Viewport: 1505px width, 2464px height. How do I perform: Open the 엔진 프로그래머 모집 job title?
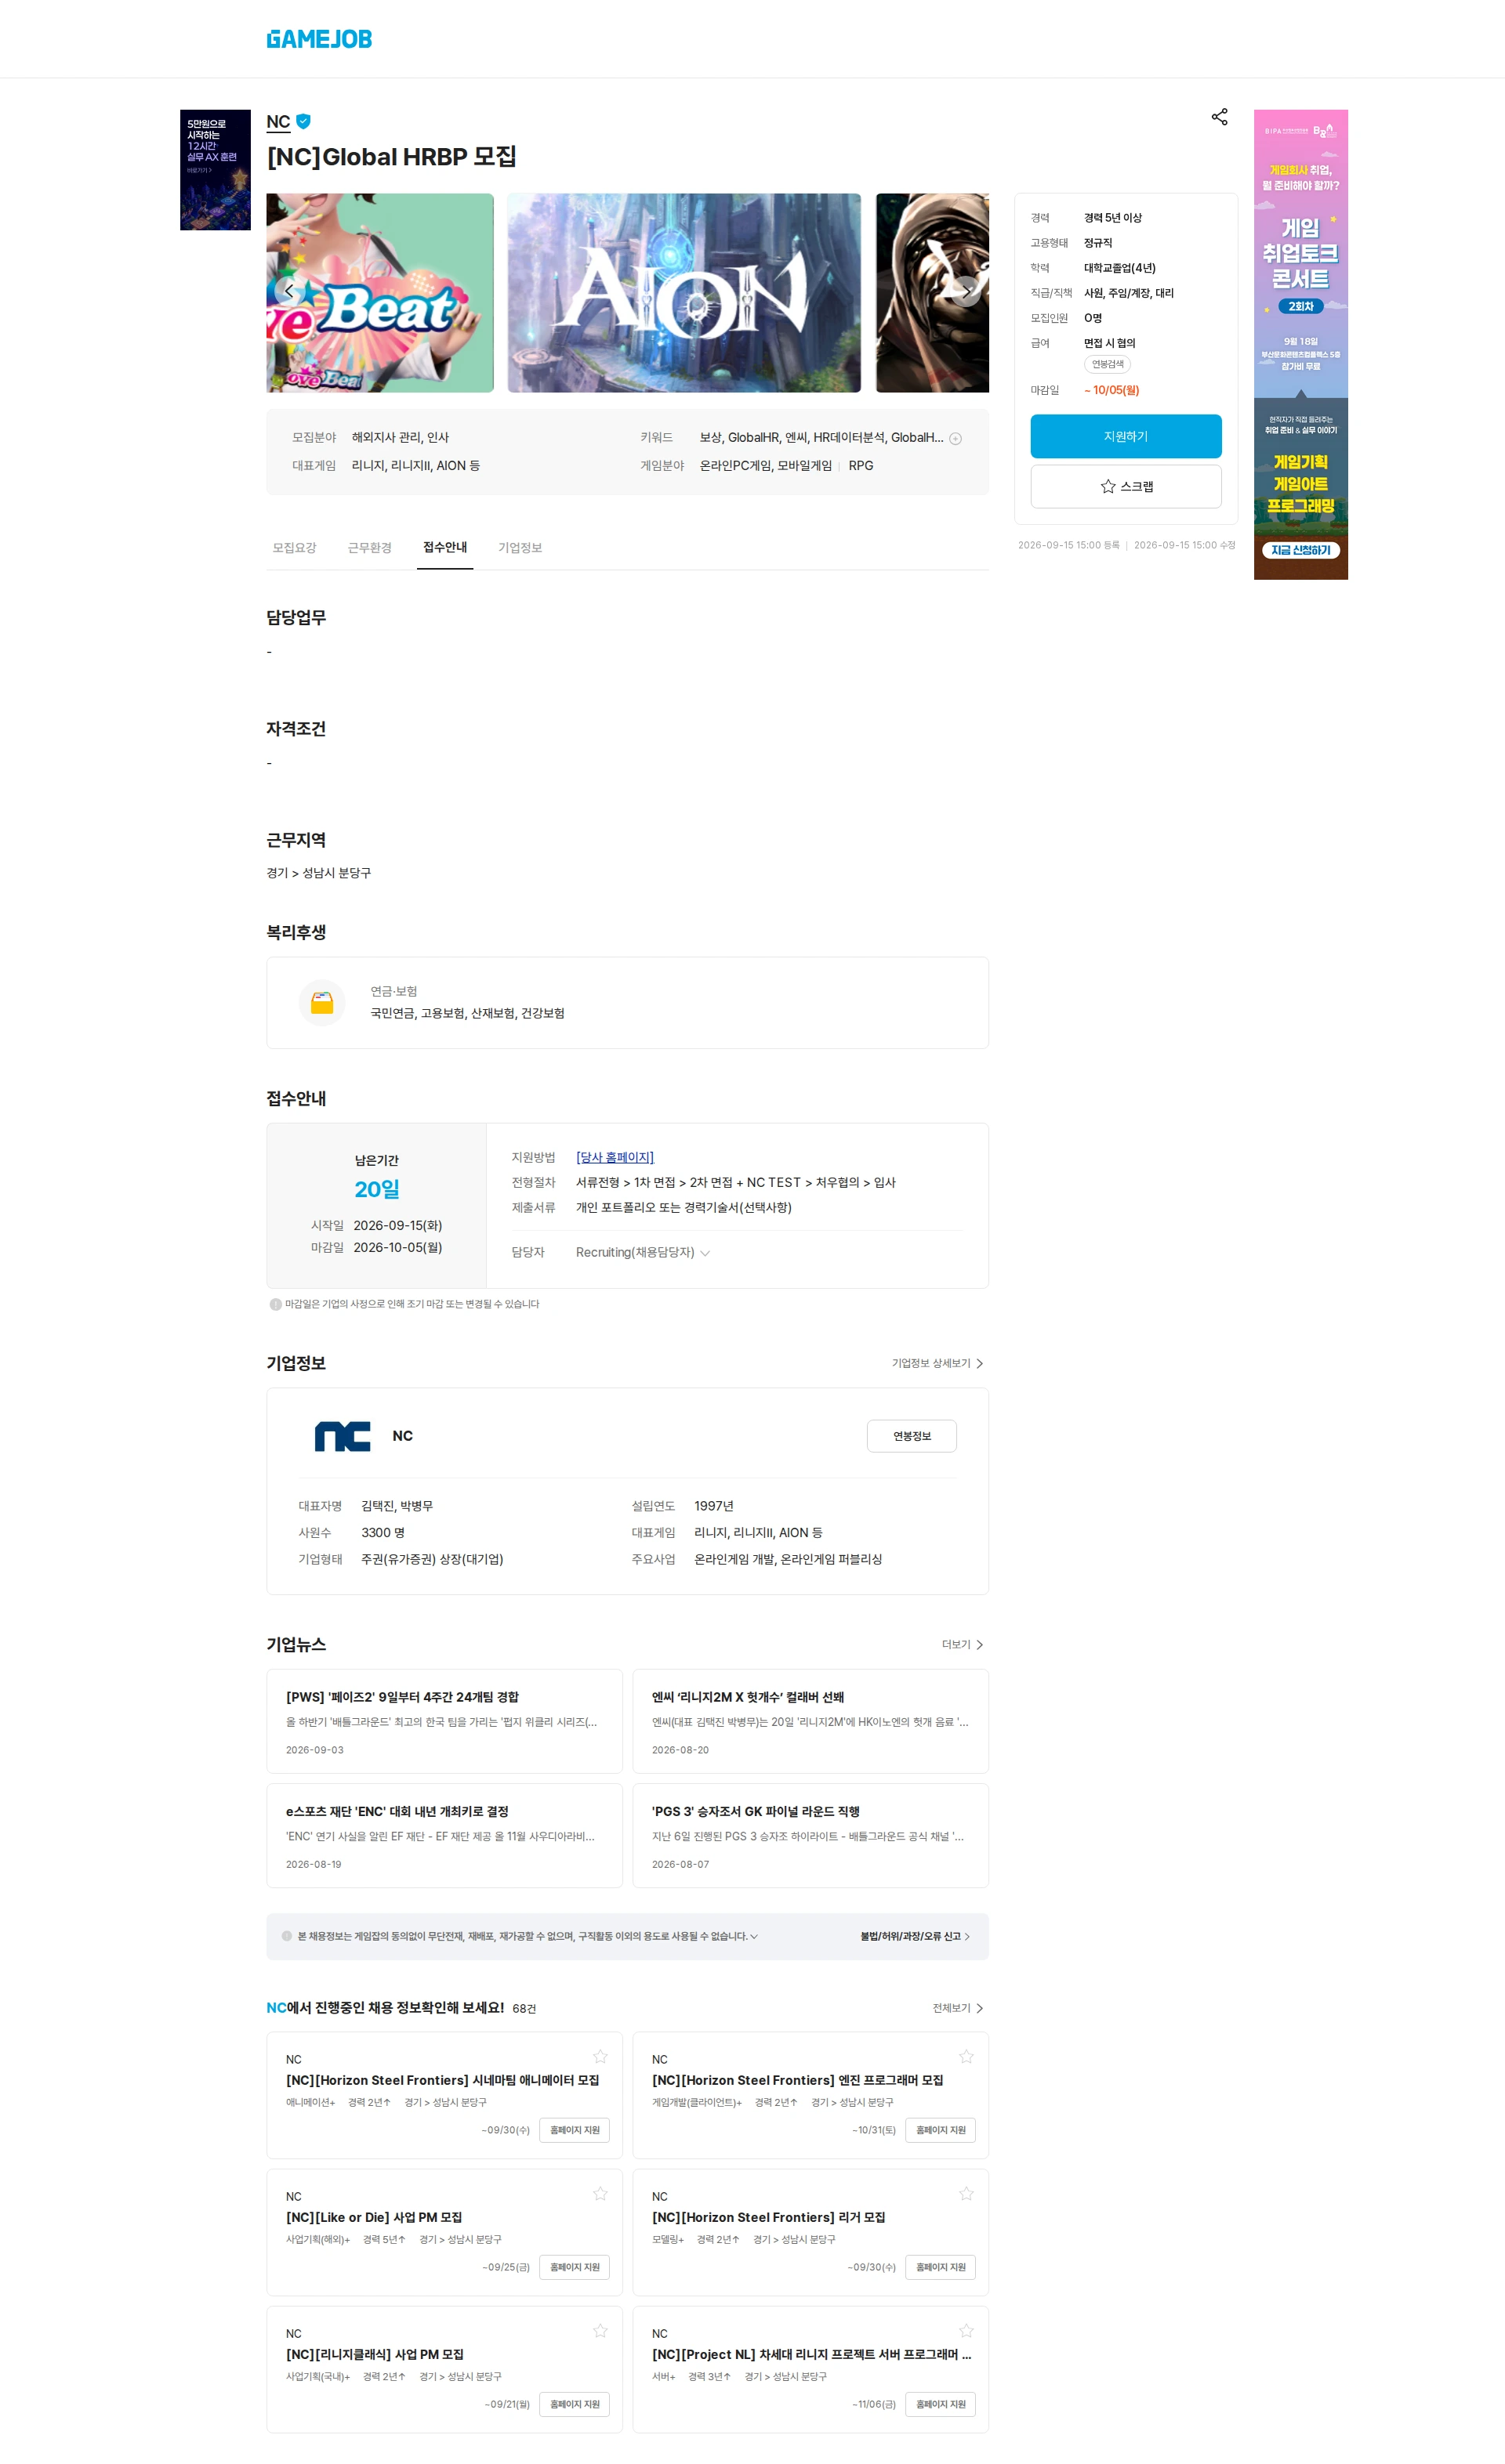click(x=797, y=2080)
